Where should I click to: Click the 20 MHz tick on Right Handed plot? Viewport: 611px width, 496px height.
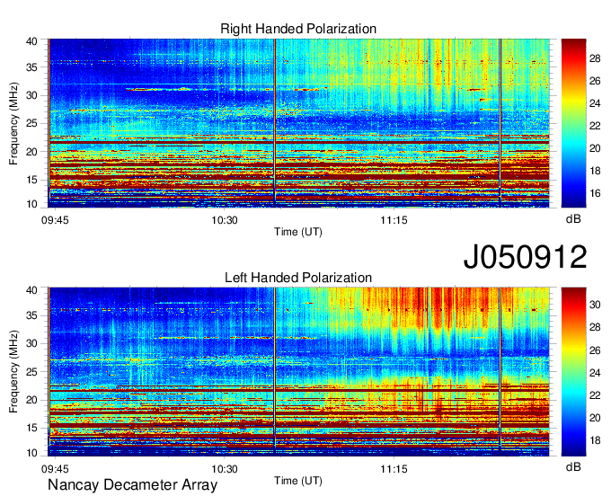[x=31, y=152]
